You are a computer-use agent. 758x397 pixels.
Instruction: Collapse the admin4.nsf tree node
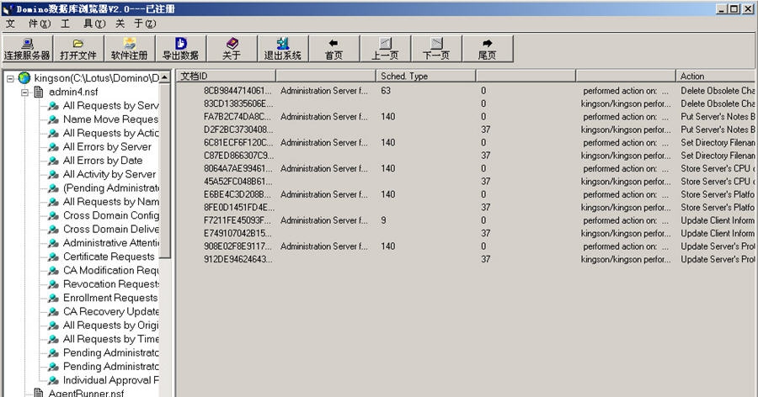[24, 92]
